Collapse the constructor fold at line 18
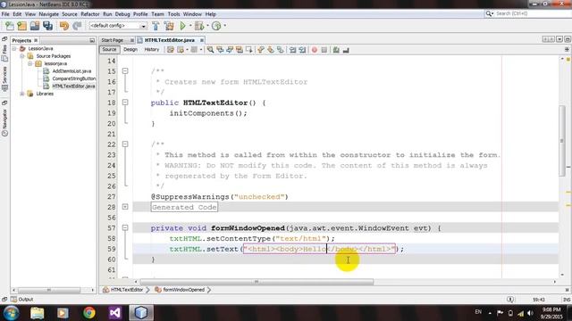Viewport: 572px width, 321px height. 125,103
